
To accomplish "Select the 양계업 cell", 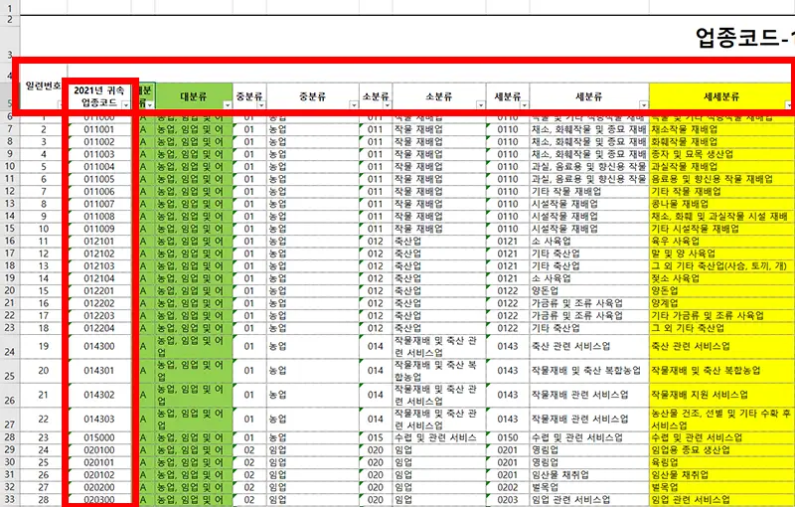I will coord(721,303).
